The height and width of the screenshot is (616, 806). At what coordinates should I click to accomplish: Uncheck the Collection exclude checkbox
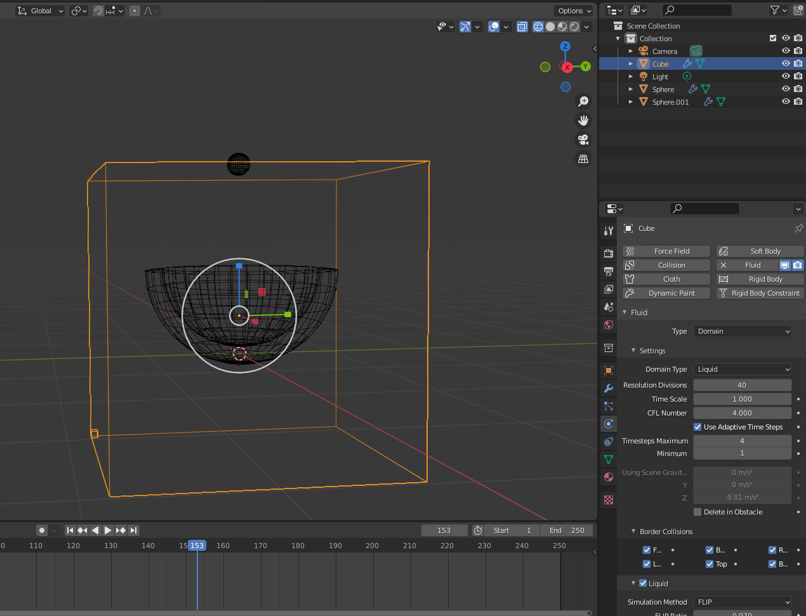[773, 38]
